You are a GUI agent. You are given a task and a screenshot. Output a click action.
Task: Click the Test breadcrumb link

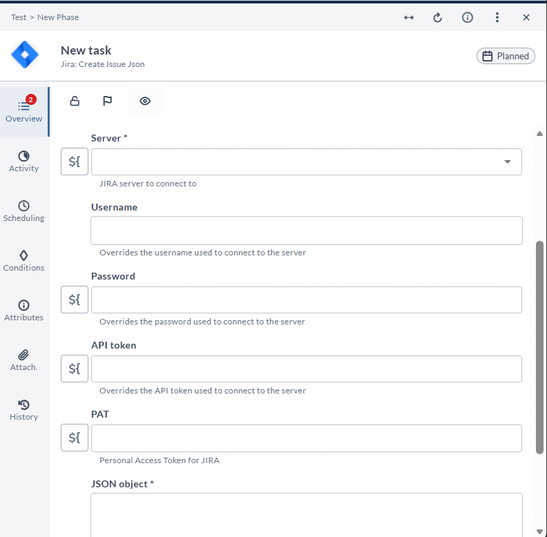tap(19, 17)
